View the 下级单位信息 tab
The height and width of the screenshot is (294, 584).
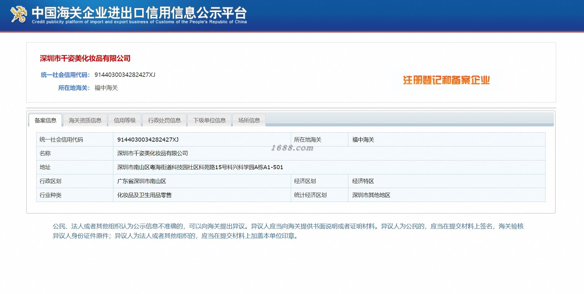[210, 120]
